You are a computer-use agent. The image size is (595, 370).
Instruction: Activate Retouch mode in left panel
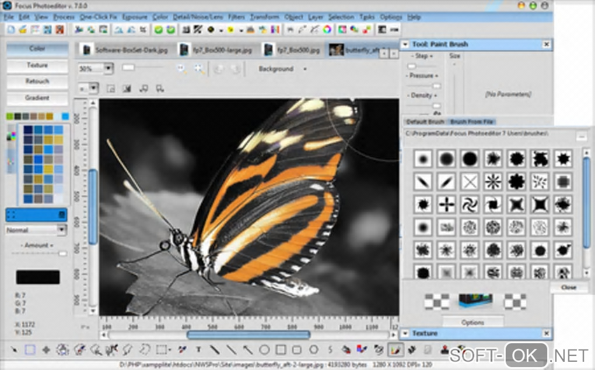coord(37,82)
